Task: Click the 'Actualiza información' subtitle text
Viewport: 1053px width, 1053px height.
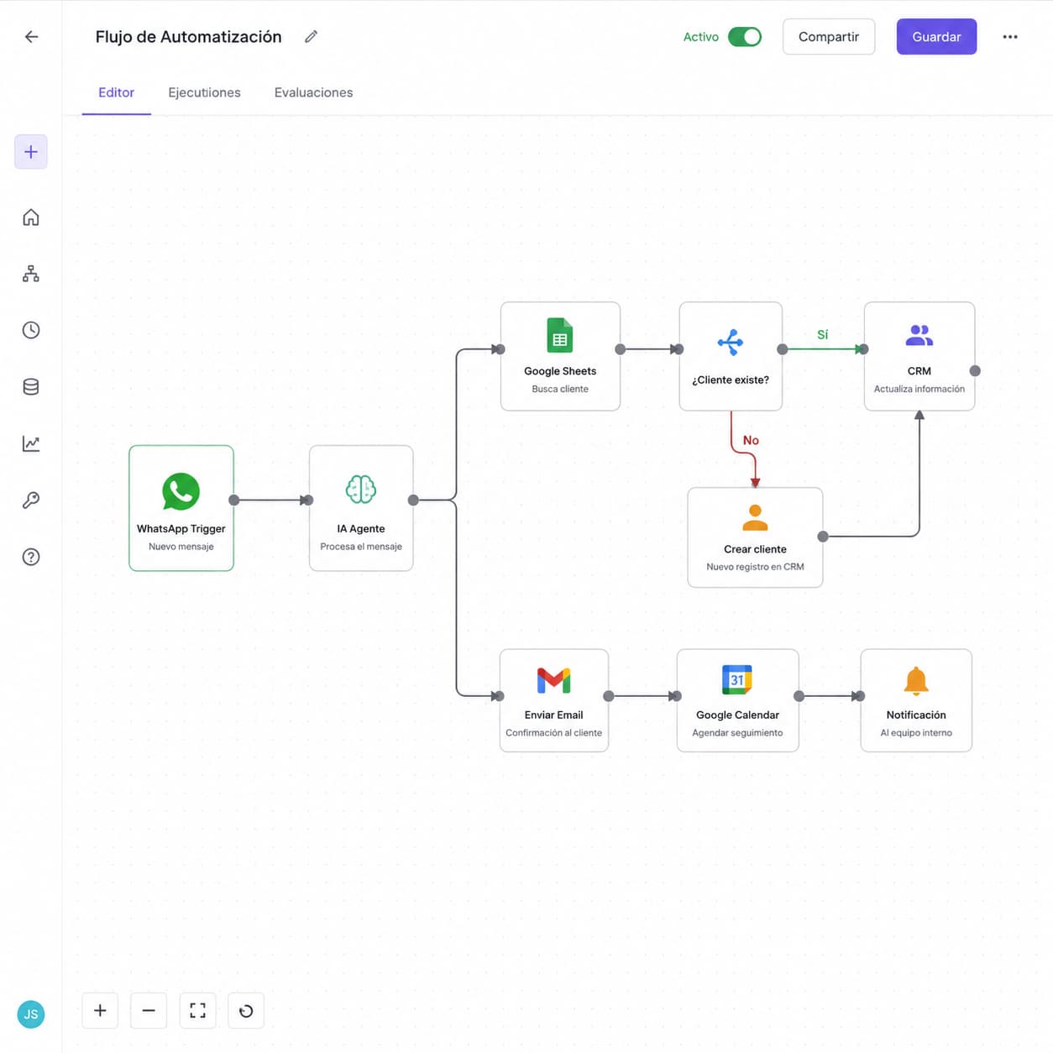Action: point(919,389)
